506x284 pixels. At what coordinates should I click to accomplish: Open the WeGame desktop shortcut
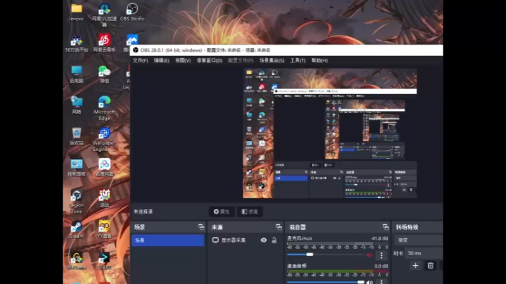click(77, 261)
